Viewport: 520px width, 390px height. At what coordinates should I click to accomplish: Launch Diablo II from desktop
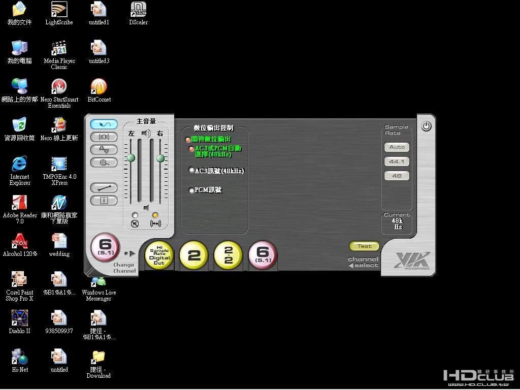(20, 322)
